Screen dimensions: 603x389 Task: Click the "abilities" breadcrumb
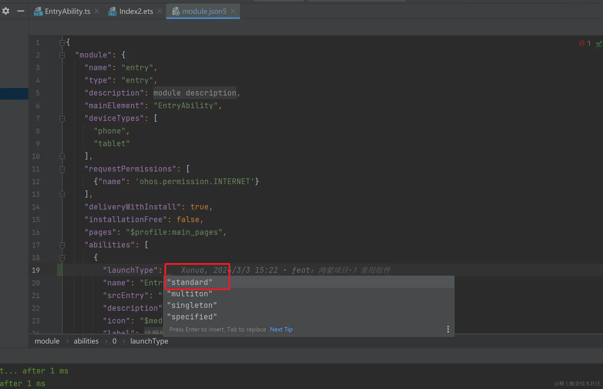click(x=86, y=341)
